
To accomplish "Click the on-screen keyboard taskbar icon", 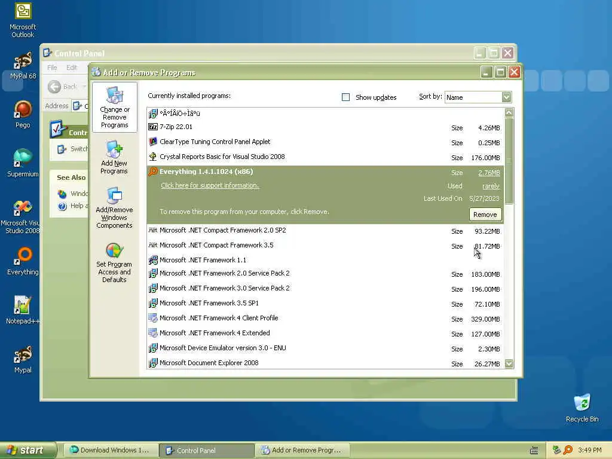I will pos(534,451).
